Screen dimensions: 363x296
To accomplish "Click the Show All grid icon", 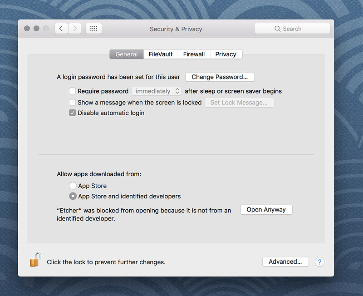I will coord(93,28).
